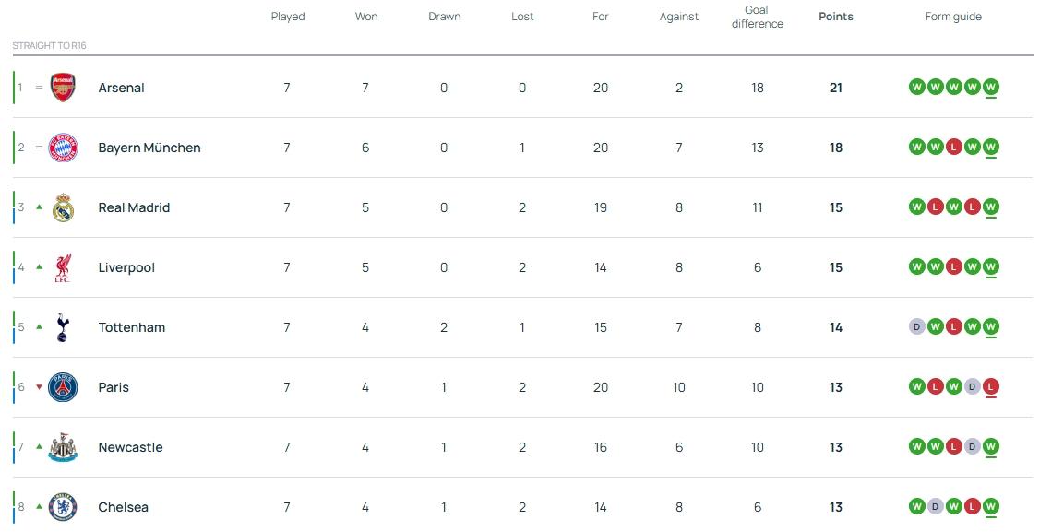Screen dimensions: 1040x532
Task: Sort table by Points column header
Action: [835, 17]
